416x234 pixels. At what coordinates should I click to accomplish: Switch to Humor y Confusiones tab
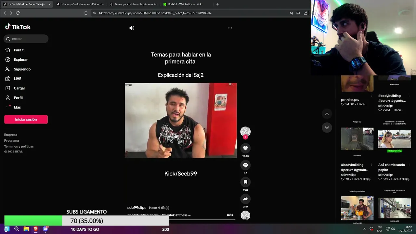click(x=80, y=4)
